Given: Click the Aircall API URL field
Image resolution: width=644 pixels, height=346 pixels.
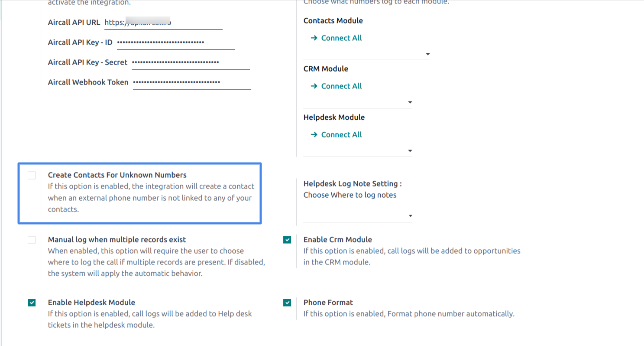Looking at the screenshot, I should 163,23.
